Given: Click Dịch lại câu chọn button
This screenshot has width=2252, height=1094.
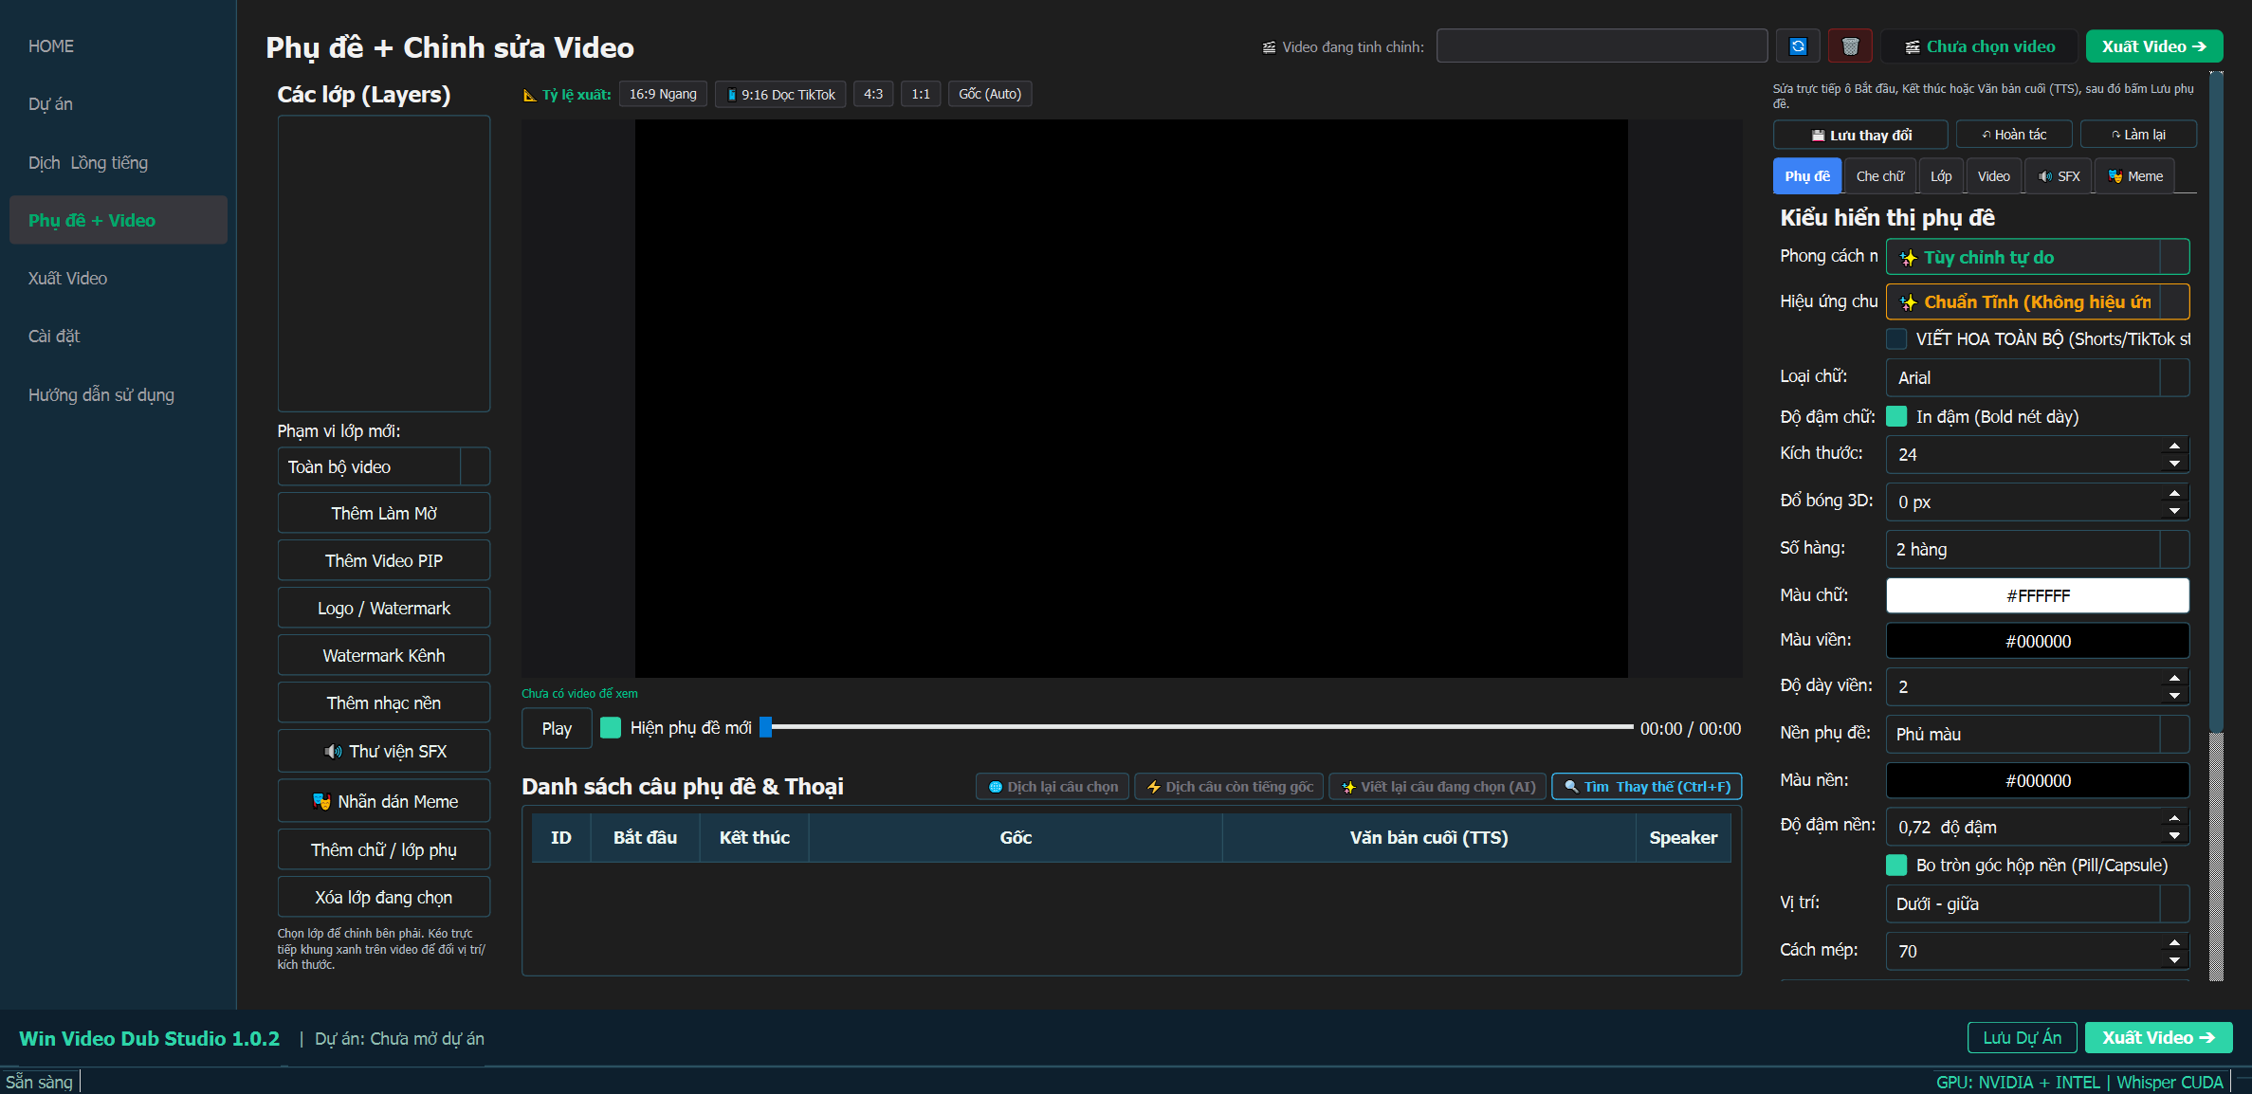Looking at the screenshot, I should tap(1053, 786).
